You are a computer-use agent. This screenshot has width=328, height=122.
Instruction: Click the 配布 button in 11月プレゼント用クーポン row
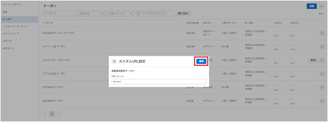313,60
